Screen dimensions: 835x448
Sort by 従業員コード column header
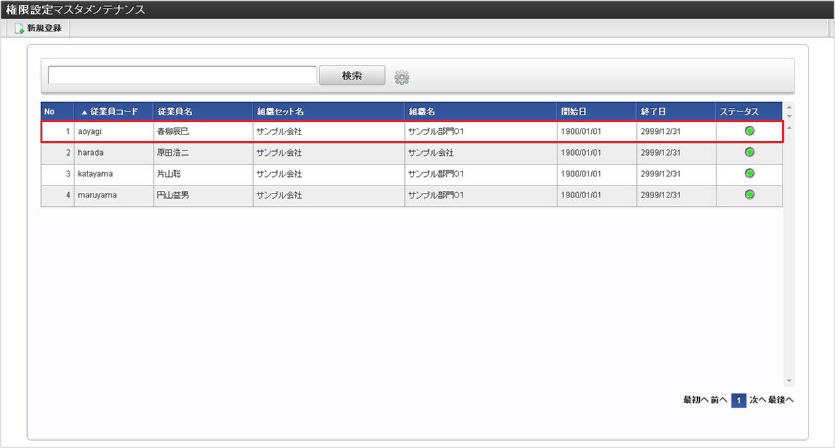click(x=114, y=111)
